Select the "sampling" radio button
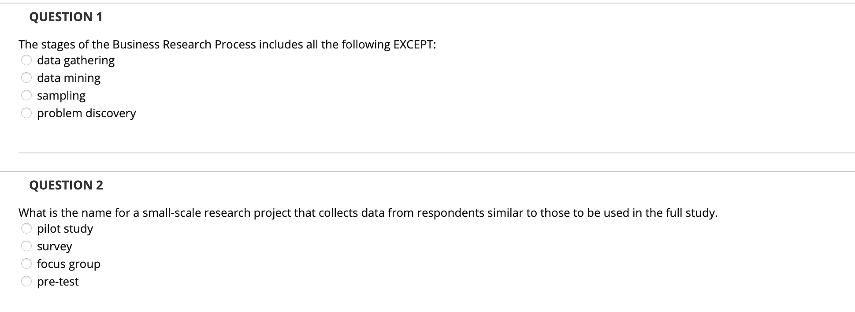This screenshot has height=312, width=855. tap(26, 95)
